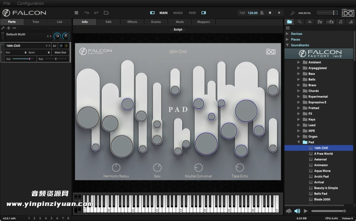
Task: Switch to the PERF view
Action: click(192, 13)
